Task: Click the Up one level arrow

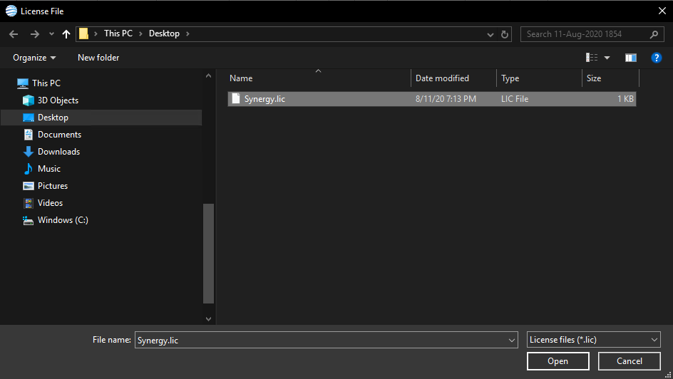Action: coord(66,34)
